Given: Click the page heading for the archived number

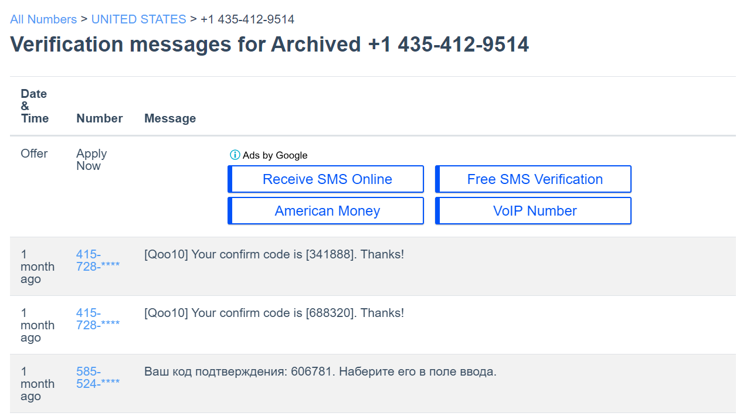Looking at the screenshot, I should (270, 44).
